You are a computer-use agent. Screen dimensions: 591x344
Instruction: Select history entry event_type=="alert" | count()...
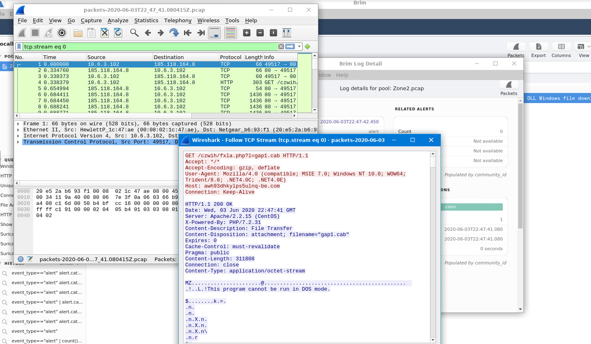point(47,341)
